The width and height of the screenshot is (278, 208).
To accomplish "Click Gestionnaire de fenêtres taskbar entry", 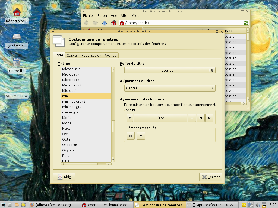I will tap(160, 205).
